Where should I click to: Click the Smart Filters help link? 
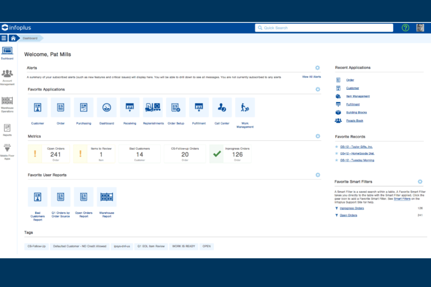pos(402,199)
